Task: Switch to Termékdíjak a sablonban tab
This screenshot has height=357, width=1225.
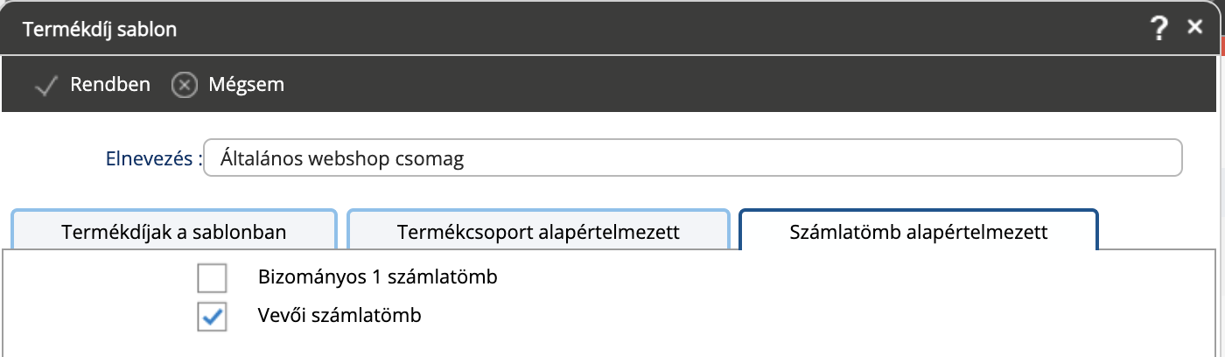Action: [175, 233]
